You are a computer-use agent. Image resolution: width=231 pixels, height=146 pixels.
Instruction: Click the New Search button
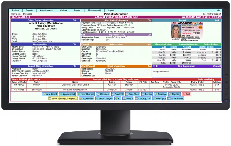tap(50, 94)
